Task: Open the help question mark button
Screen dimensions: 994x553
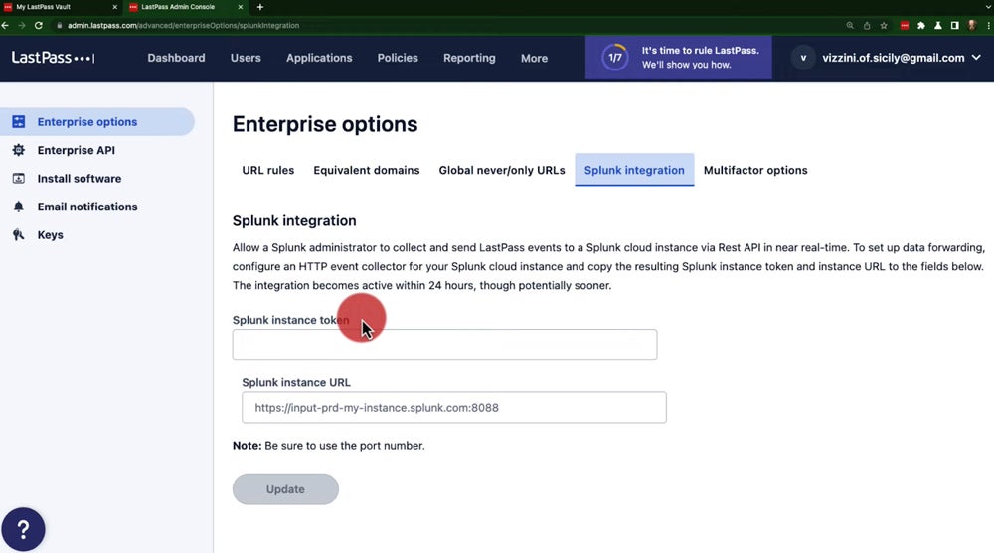Action: 23,529
